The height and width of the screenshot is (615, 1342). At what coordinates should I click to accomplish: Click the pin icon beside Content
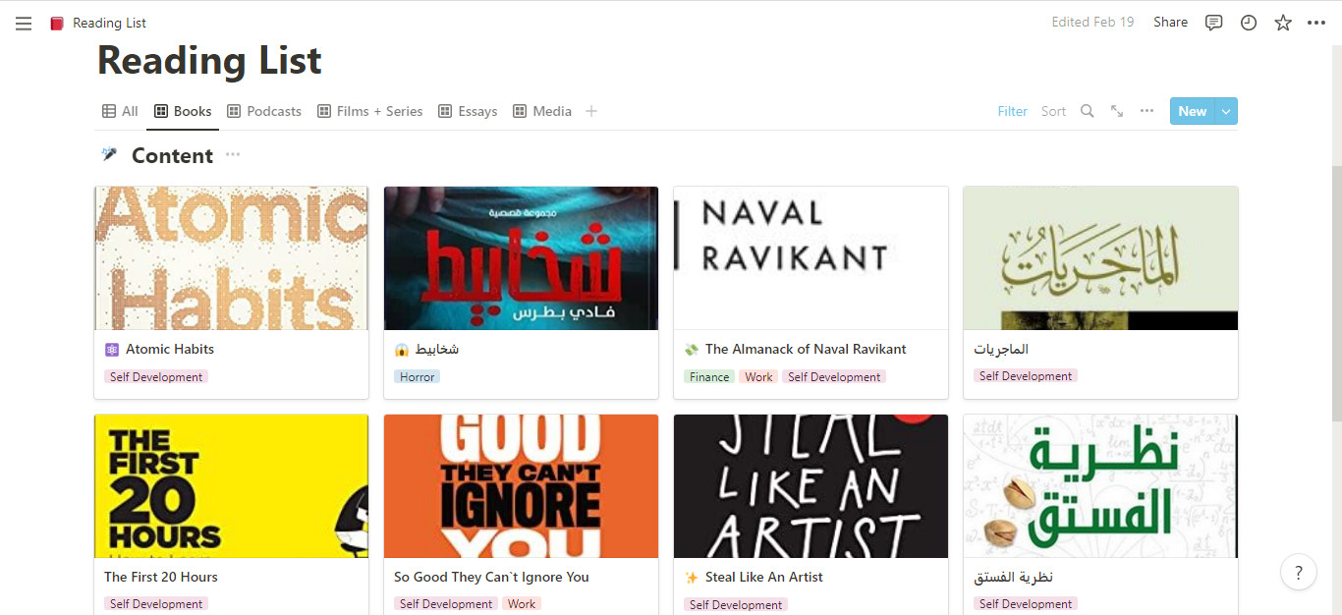tap(109, 155)
